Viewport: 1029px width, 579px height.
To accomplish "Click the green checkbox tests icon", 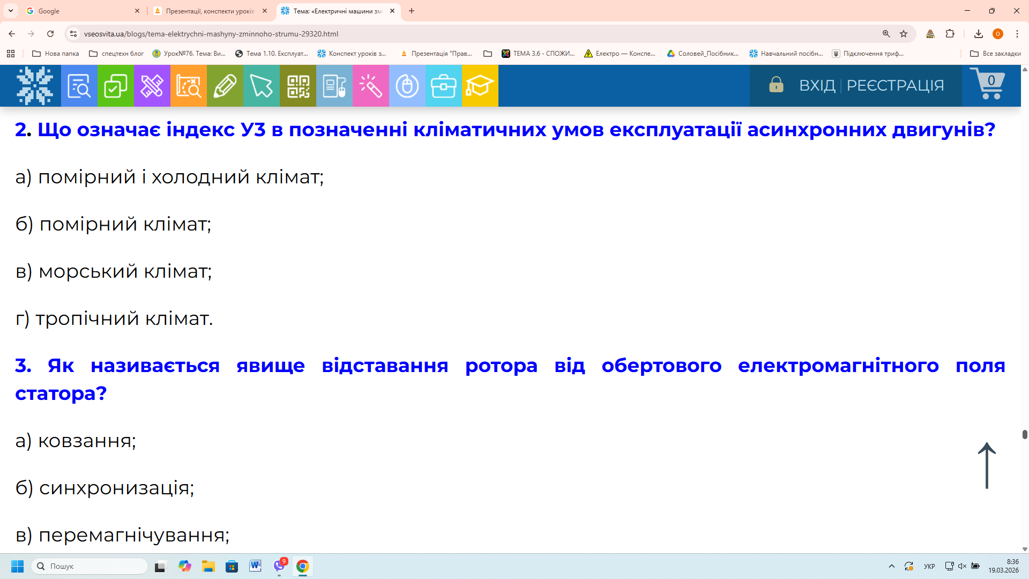I will [115, 86].
